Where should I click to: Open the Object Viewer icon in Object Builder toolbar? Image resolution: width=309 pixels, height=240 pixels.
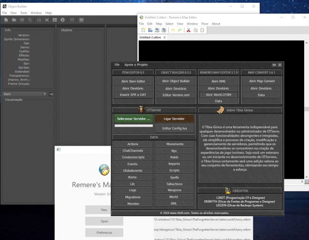point(47,20)
